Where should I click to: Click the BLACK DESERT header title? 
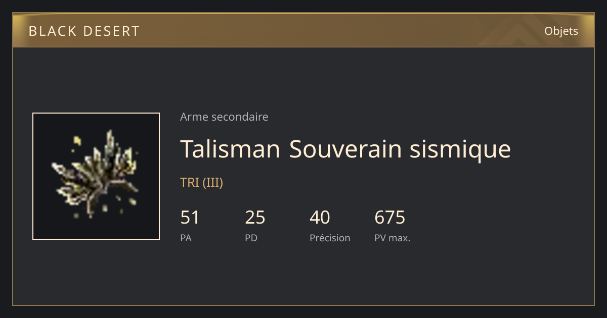84,31
